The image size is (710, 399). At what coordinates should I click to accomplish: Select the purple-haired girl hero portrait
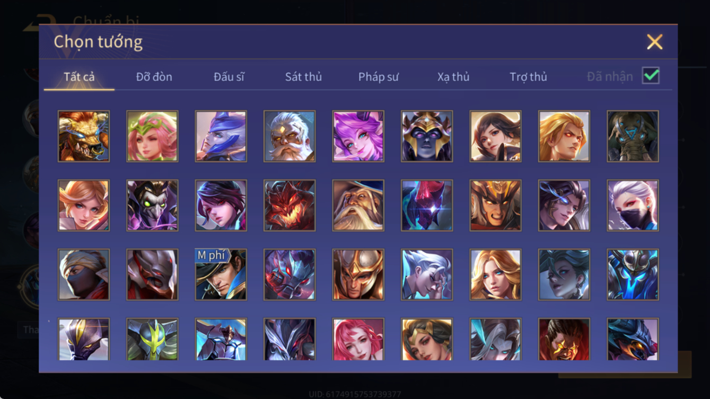pos(358,136)
